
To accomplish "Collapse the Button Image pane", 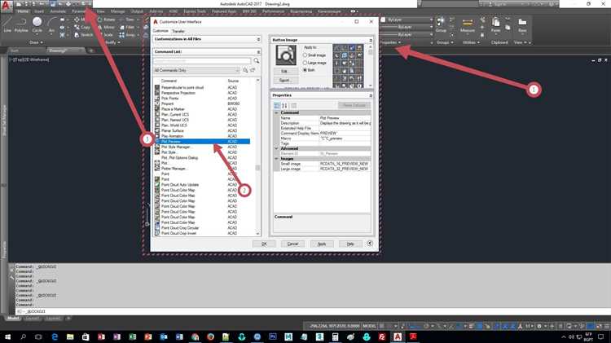I will 371,40.
